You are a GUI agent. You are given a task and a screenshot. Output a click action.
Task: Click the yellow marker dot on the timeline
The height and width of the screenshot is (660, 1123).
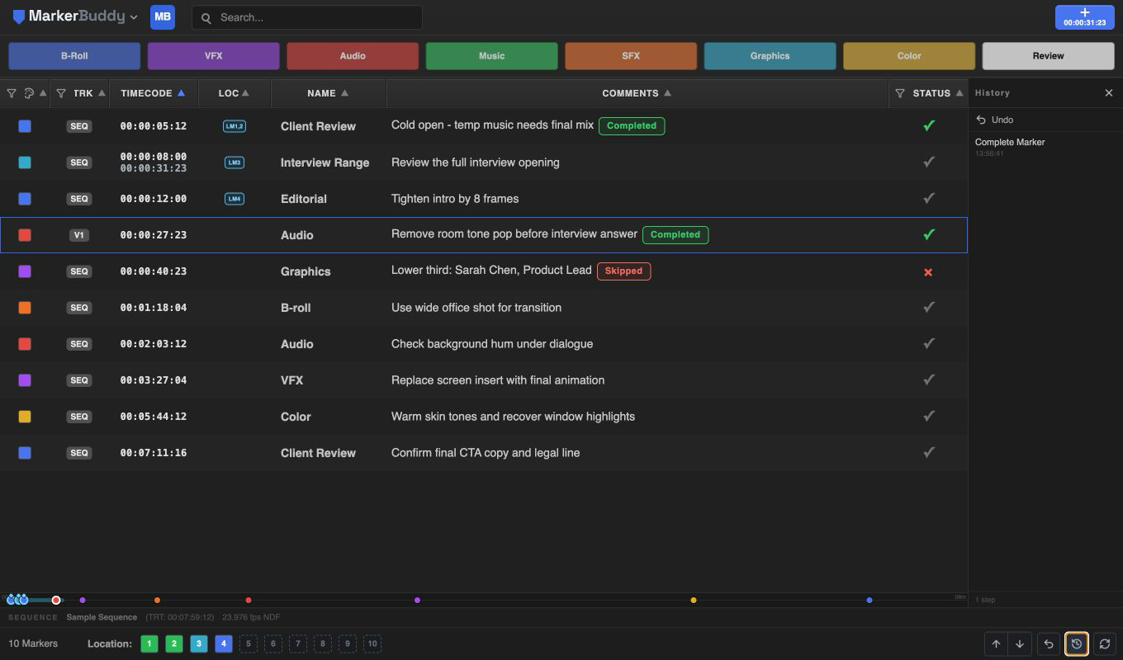point(693,600)
